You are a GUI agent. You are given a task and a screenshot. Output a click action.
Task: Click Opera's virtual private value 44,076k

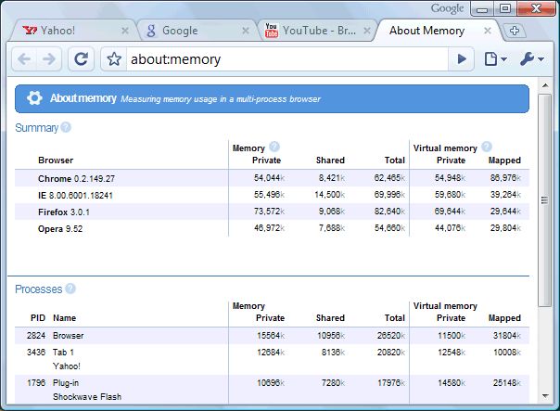(450, 228)
